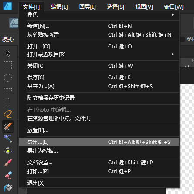Choose 打开...[O] menu entry
194x194 pixels.
point(99,47)
